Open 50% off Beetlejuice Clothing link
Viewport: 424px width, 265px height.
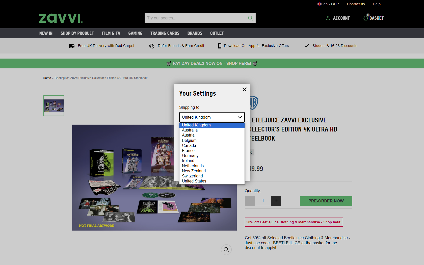coord(294,222)
